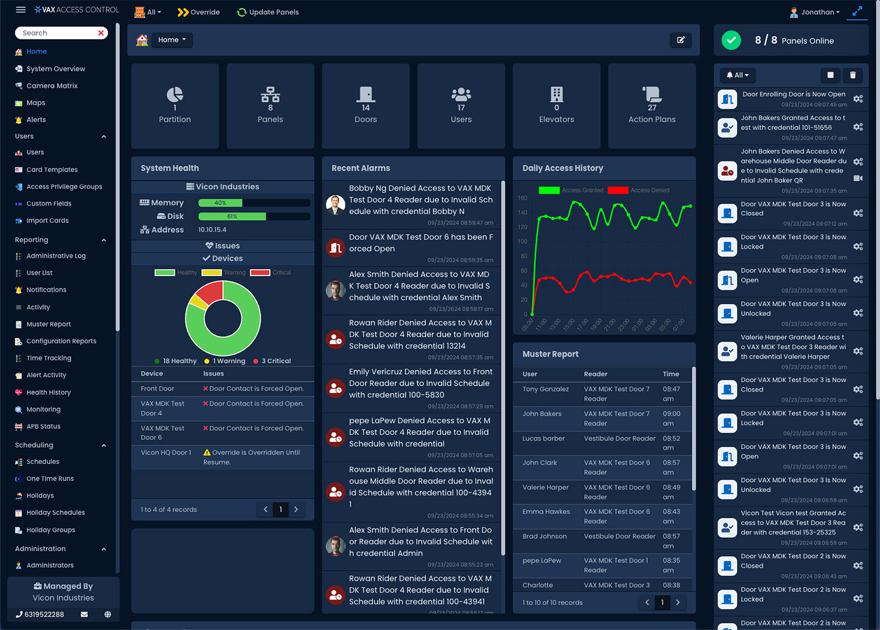Open the Alerts section
The image size is (880, 630).
point(35,119)
